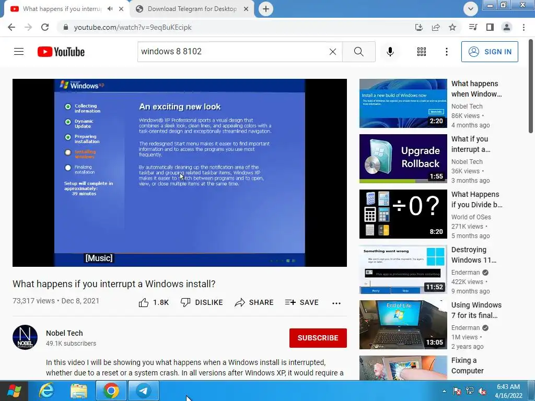
Task: Open the YouTube hamburger guide menu
Action: (19, 52)
